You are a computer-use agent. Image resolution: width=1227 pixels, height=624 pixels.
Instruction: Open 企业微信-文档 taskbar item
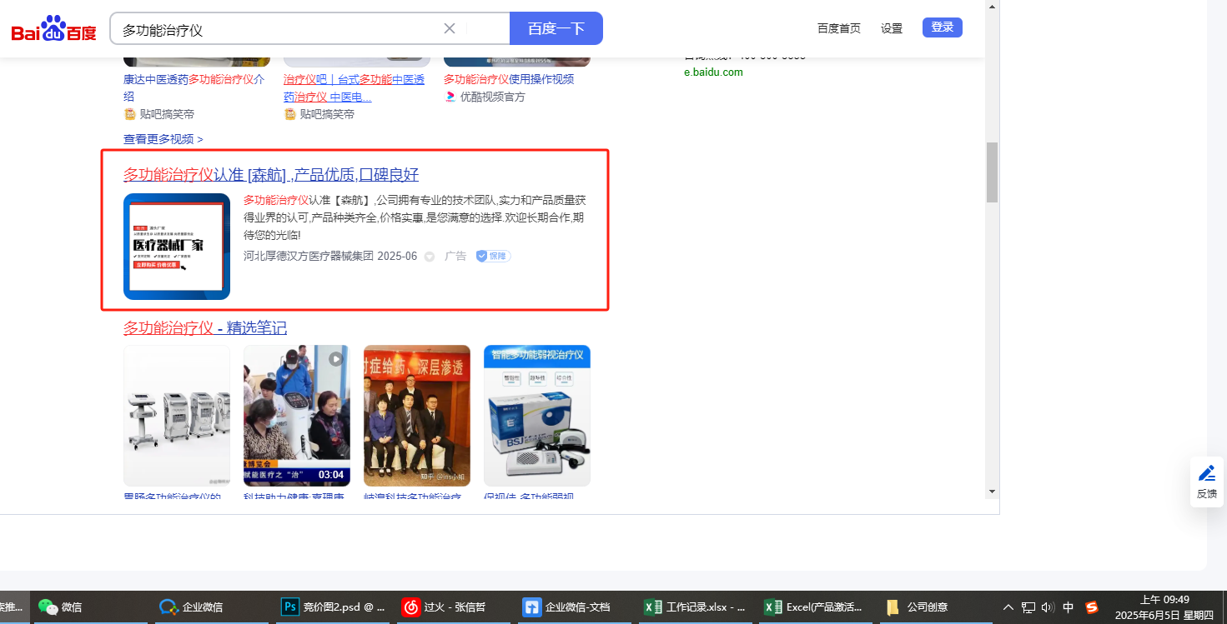click(576, 607)
